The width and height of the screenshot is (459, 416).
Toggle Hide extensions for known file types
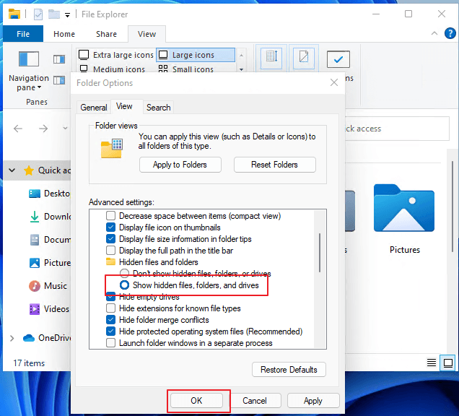(110, 308)
